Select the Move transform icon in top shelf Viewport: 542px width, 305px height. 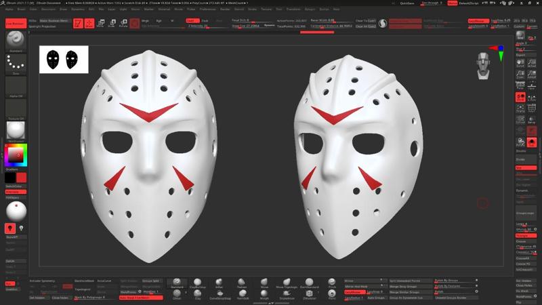coord(100,23)
